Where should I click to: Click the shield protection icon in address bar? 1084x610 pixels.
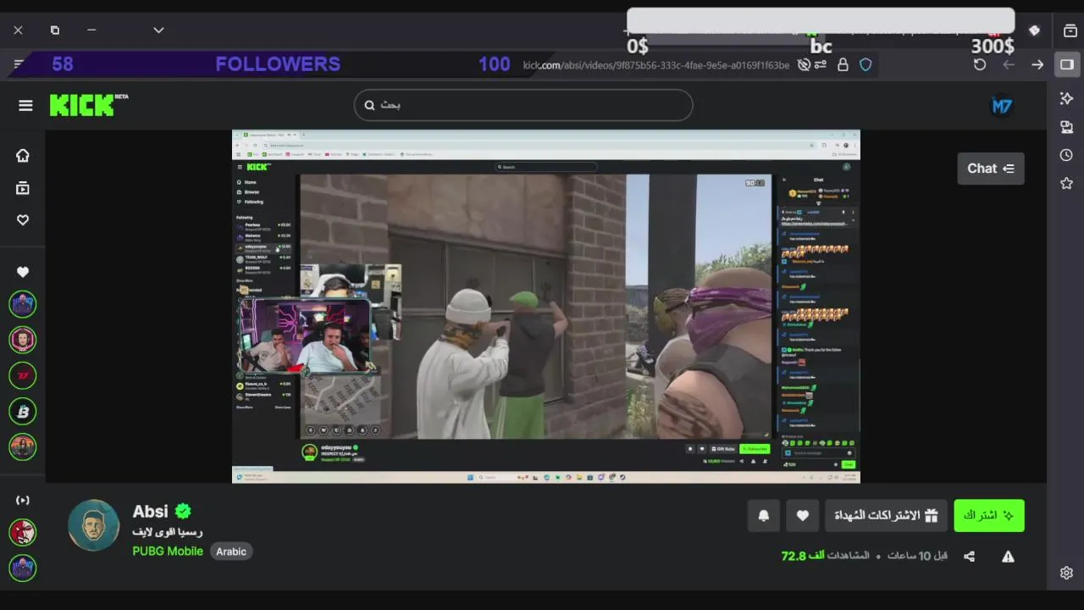pyautogui.click(x=866, y=64)
